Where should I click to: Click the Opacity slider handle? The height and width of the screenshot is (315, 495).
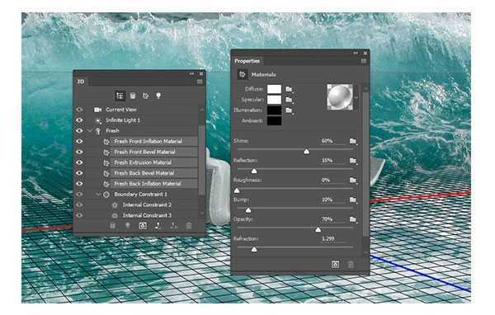click(318, 229)
